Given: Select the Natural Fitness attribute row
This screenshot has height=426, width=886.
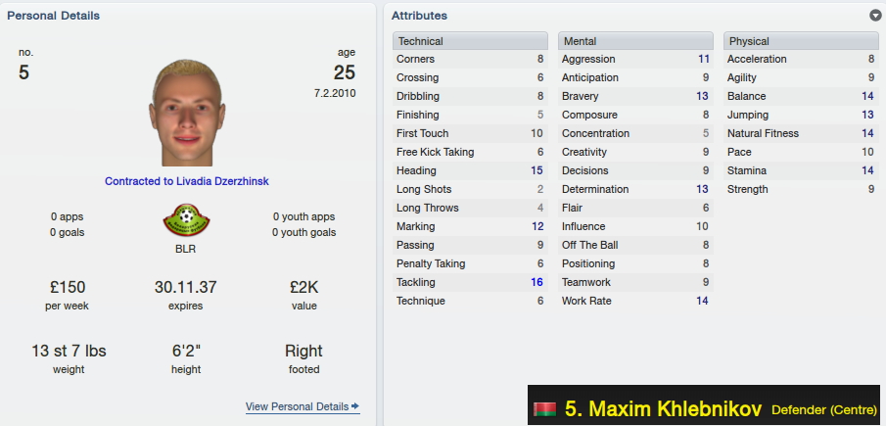Looking at the screenshot, I should [801, 133].
